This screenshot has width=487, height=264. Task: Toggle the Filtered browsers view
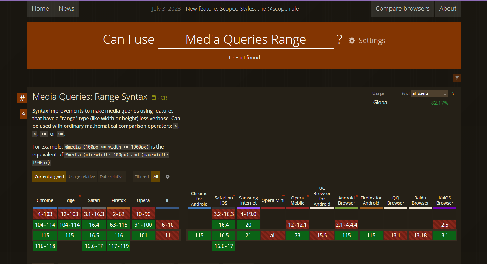(142, 177)
